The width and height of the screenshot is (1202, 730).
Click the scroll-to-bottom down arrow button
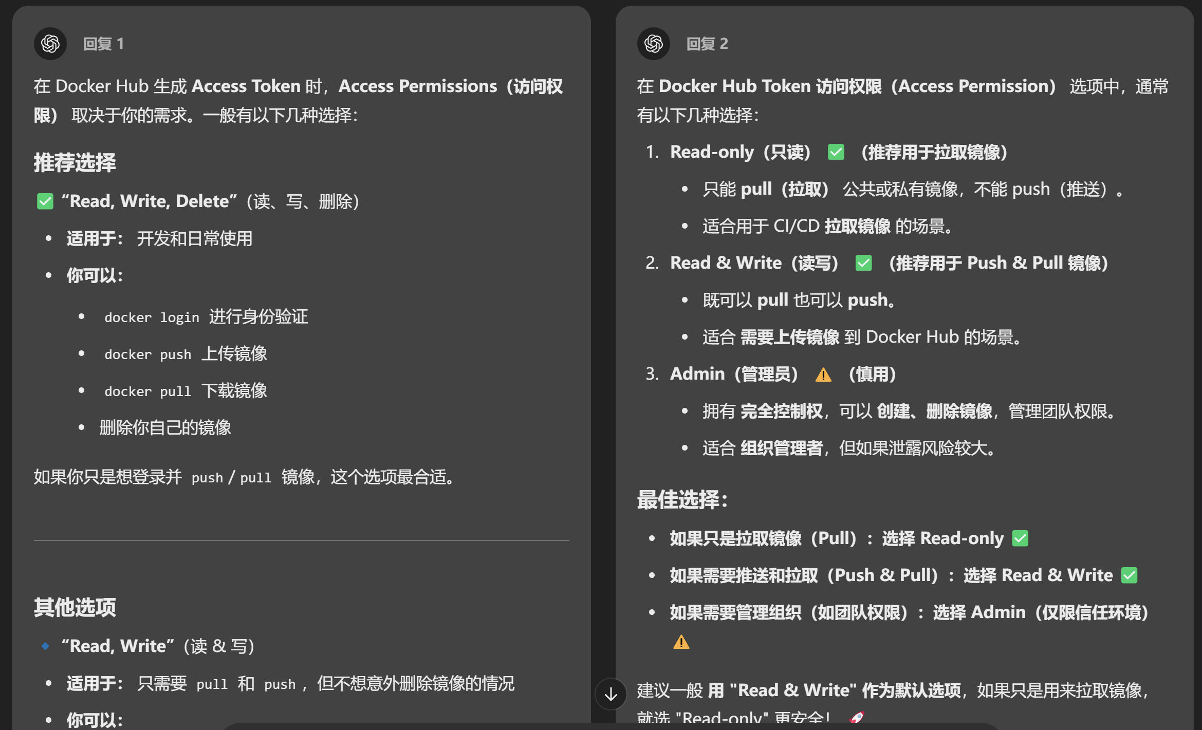coord(611,694)
